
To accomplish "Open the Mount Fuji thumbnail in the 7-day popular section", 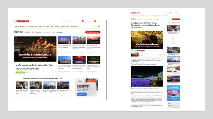I will (50, 85).
